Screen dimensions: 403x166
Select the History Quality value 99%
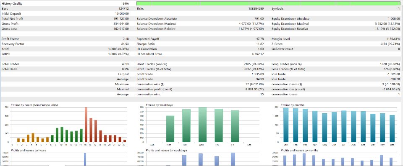pos(126,4)
